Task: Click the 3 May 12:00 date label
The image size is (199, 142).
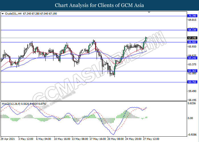Action: (x=26, y=139)
